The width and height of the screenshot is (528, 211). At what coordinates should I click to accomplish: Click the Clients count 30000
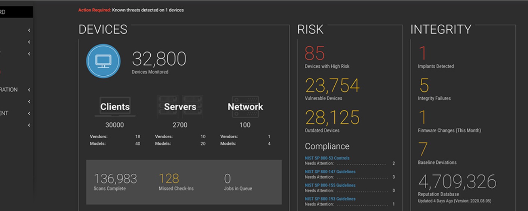(x=114, y=125)
